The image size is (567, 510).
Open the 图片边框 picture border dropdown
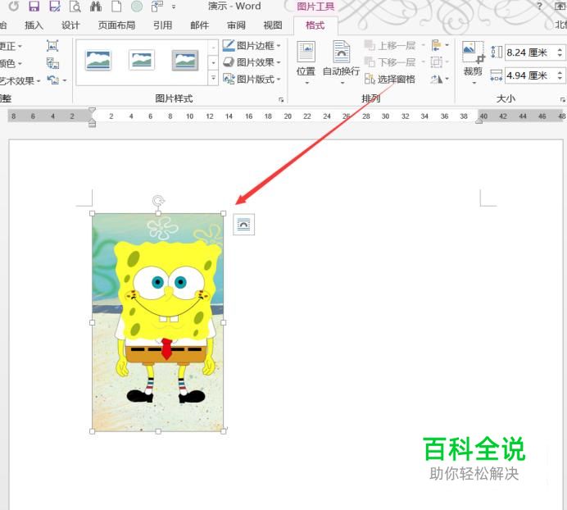[252, 46]
